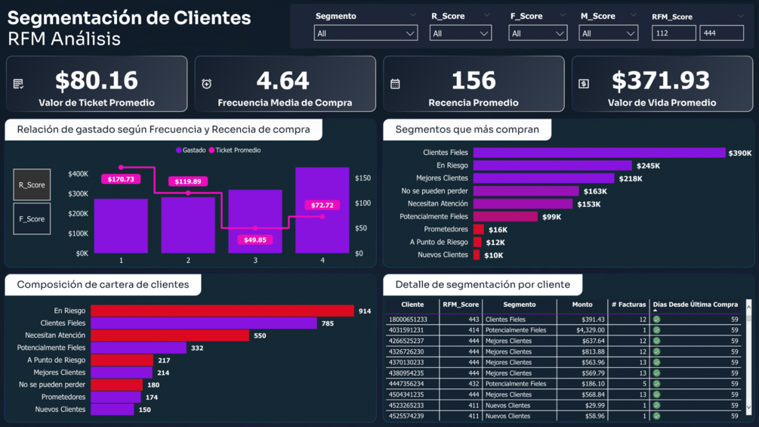Click the Valor de Vida Promedio card

coord(662,84)
